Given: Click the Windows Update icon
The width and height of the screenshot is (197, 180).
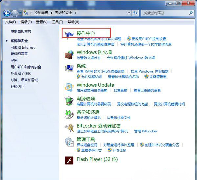Looking at the screenshot, I should (69, 87).
